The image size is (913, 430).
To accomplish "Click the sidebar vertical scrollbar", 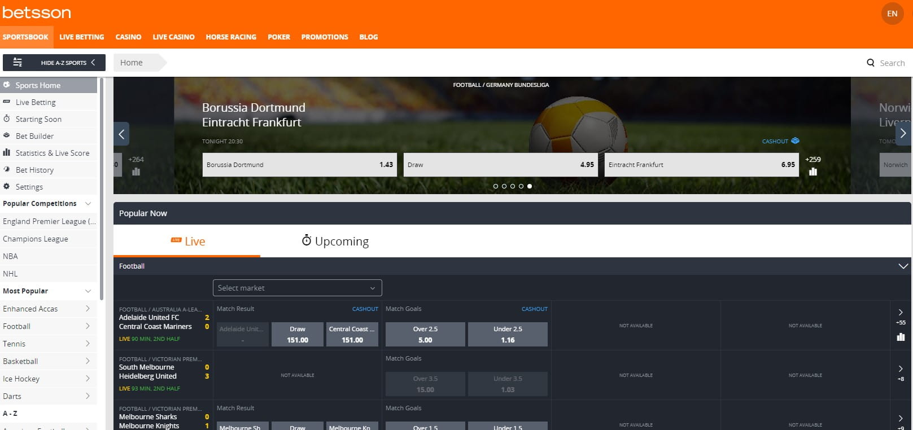I will (x=102, y=189).
